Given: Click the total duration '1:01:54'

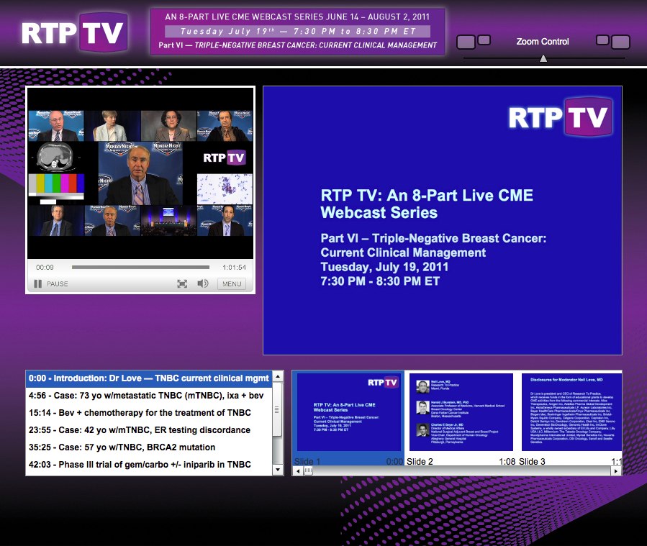Looking at the screenshot, I should tap(235, 267).
